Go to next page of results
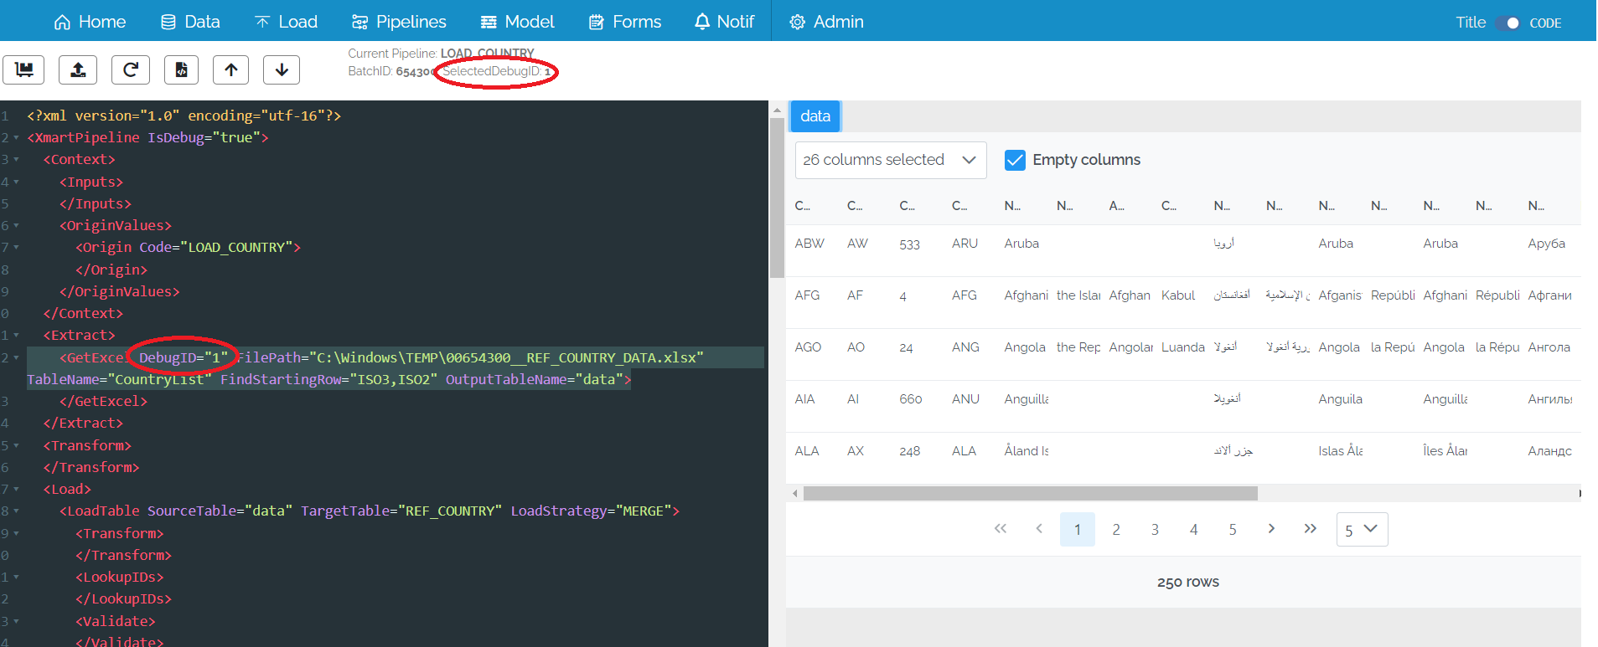Viewport: 1598px width, 647px height. click(x=1271, y=529)
